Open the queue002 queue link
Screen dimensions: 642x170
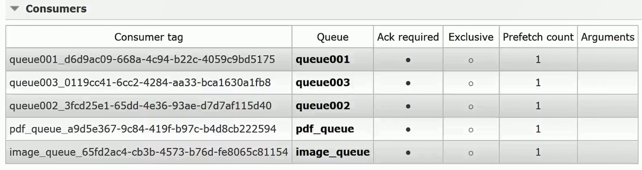(323, 106)
